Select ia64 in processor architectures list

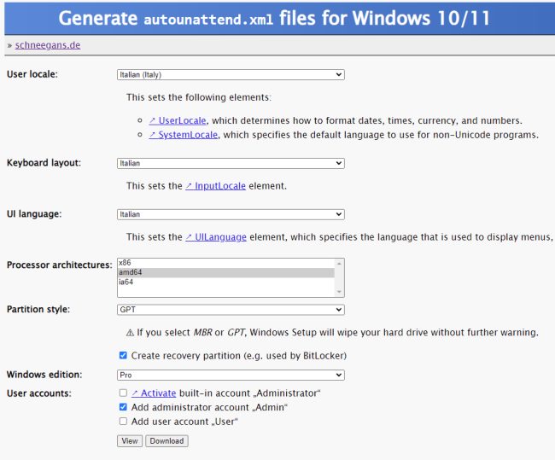point(225,282)
